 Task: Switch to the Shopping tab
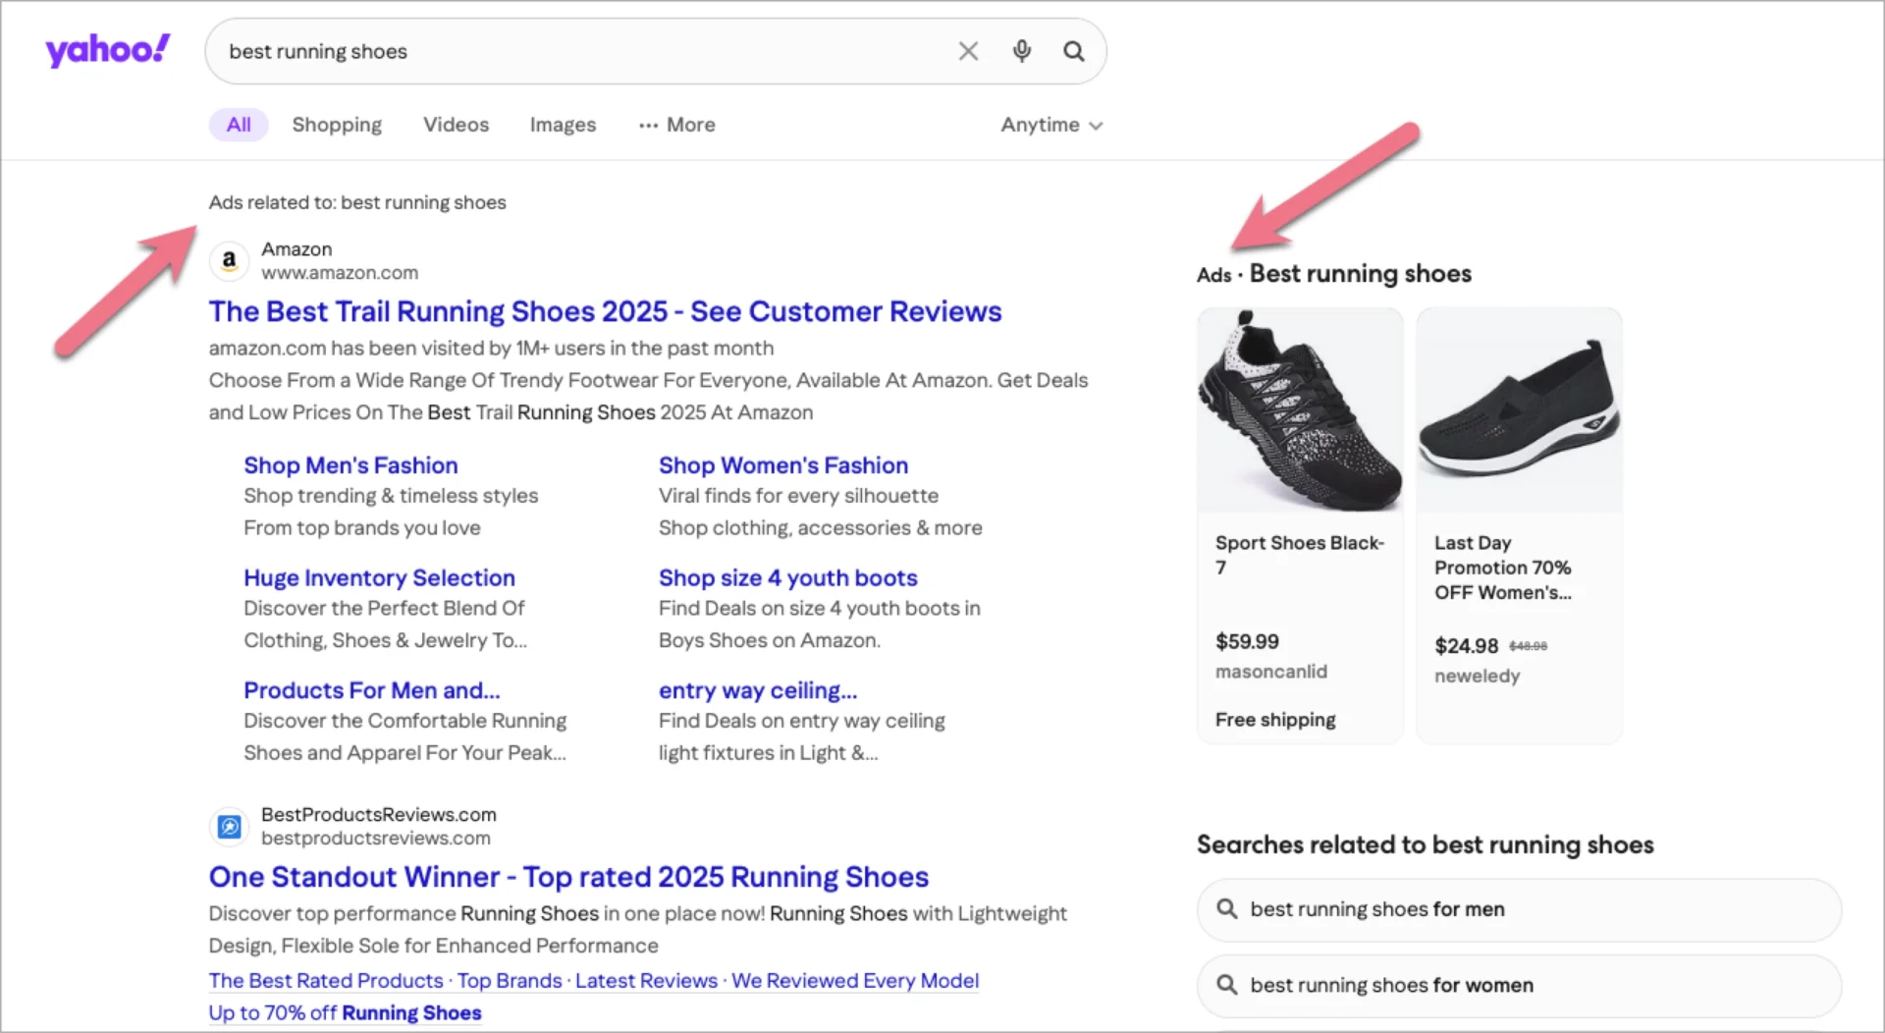pos(337,125)
